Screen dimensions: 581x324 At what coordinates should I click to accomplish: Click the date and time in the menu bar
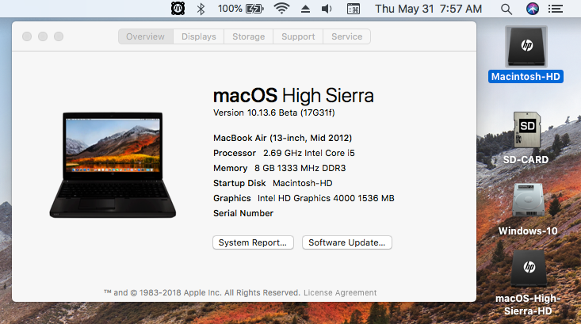tap(428, 9)
